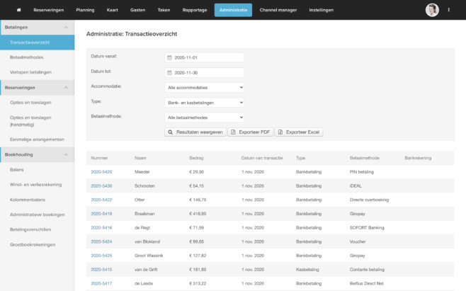Open the user profile avatar
This screenshot has width=466, height=291.
[x=432, y=10]
